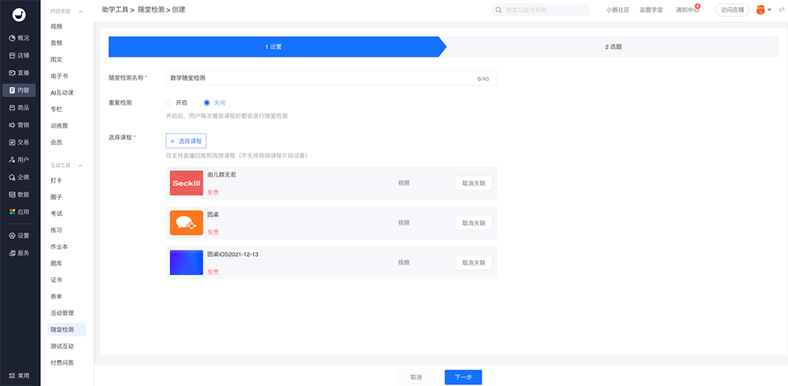The image size is (788, 386).
Task: Switch to step 2 选题 tab
Action: coord(613,47)
